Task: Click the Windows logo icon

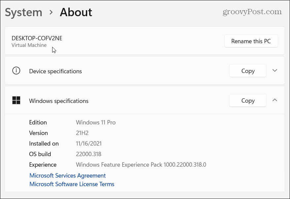Action: click(16, 100)
